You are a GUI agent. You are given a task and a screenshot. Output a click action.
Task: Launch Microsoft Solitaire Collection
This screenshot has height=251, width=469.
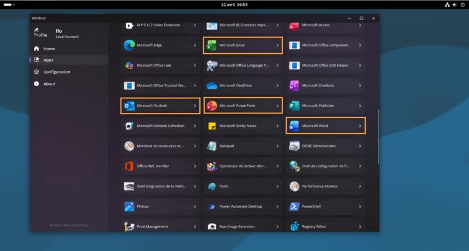[x=160, y=126]
